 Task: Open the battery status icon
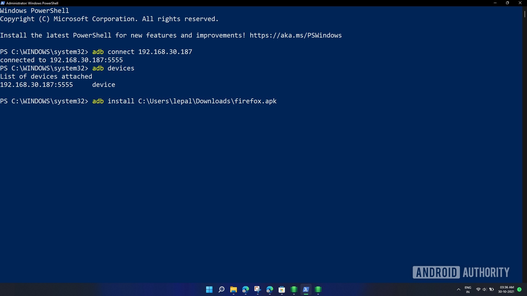tap(491, 289)
